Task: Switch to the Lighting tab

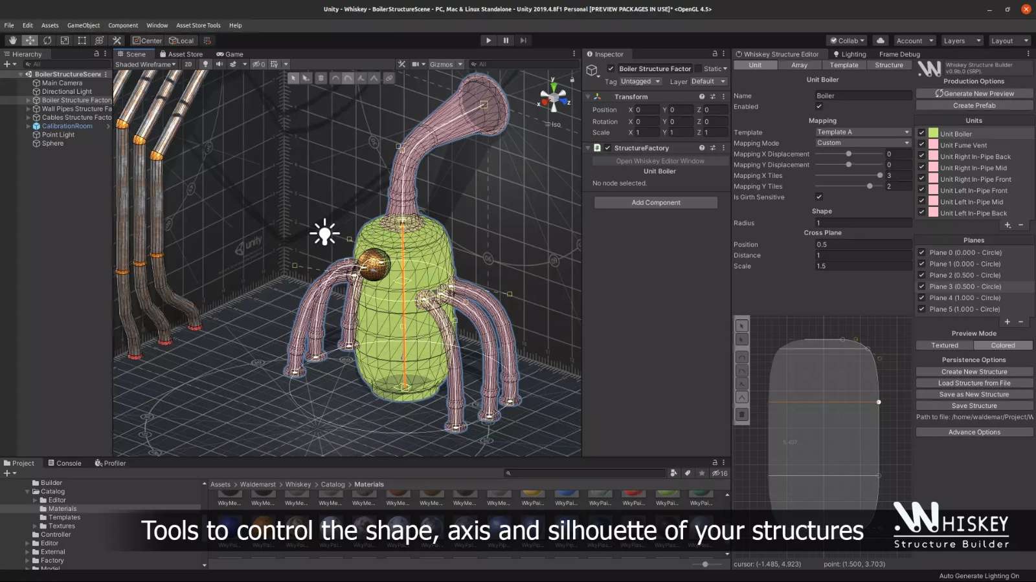Action: pyautogui.click(x=850, y=54)
